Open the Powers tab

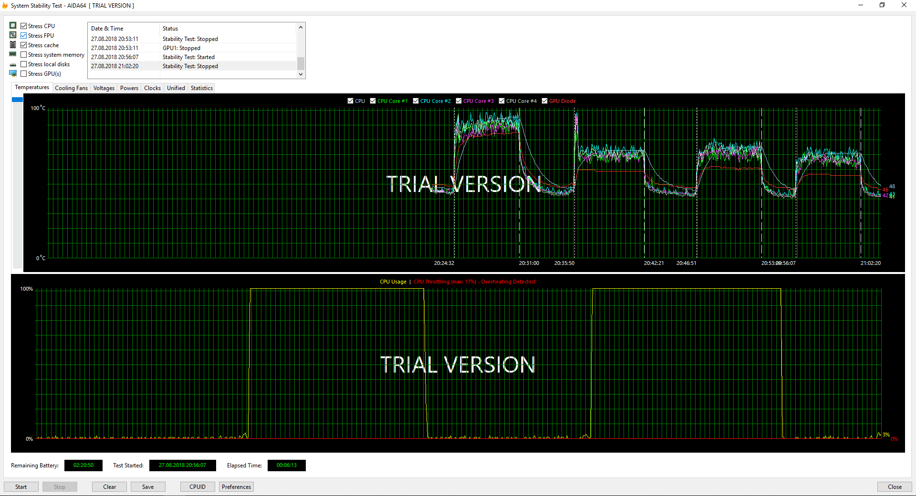click(x=129, y=88)
